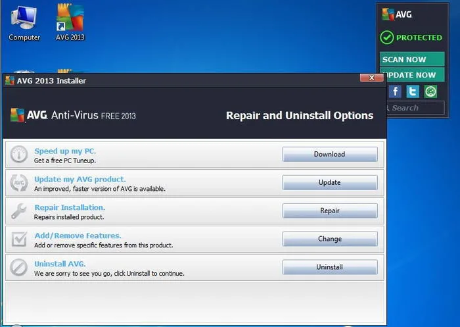Open AVG Twitter icon in gadget
The width and height of the screenshot is (460, 327).
coord(413,91)
